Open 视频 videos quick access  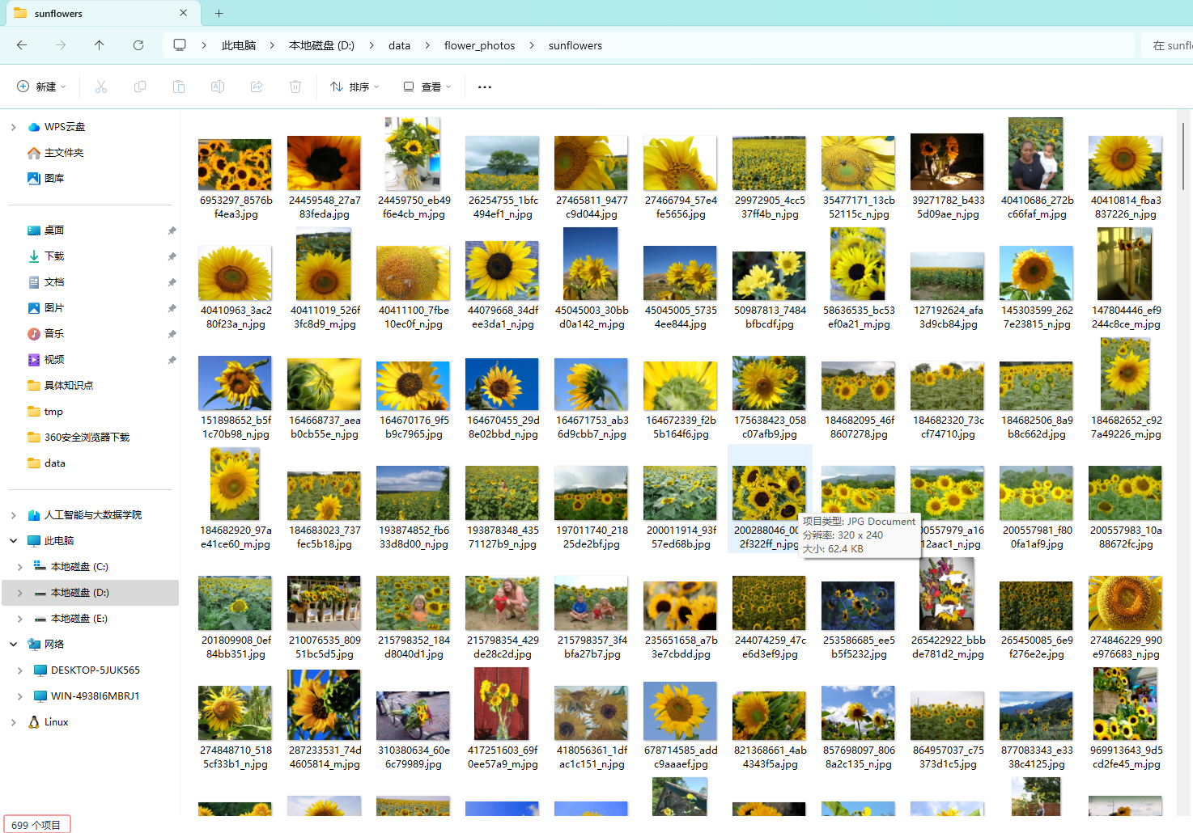tap(53, 360)
